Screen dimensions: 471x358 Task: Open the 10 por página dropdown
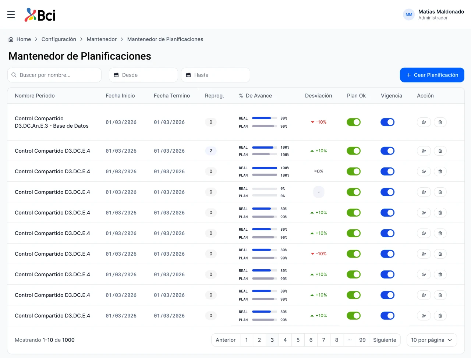point(432,340)
